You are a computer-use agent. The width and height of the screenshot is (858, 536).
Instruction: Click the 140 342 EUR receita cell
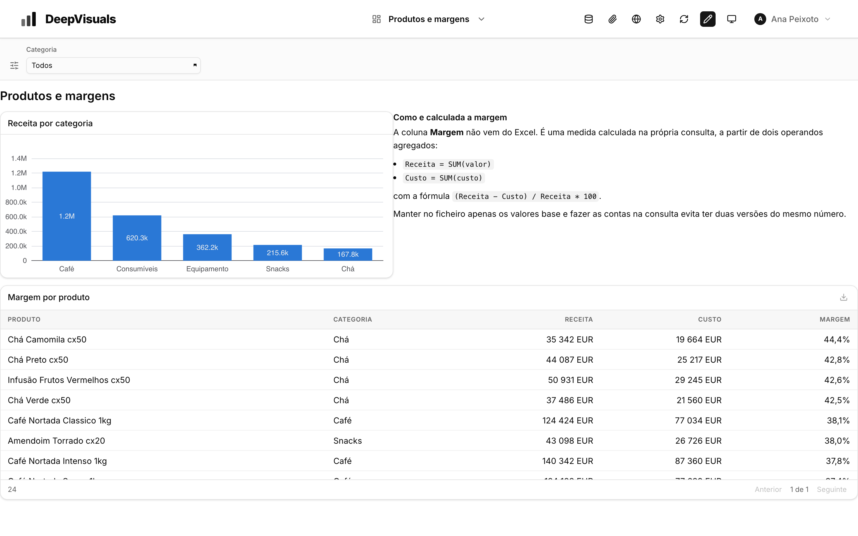point(568,460)
